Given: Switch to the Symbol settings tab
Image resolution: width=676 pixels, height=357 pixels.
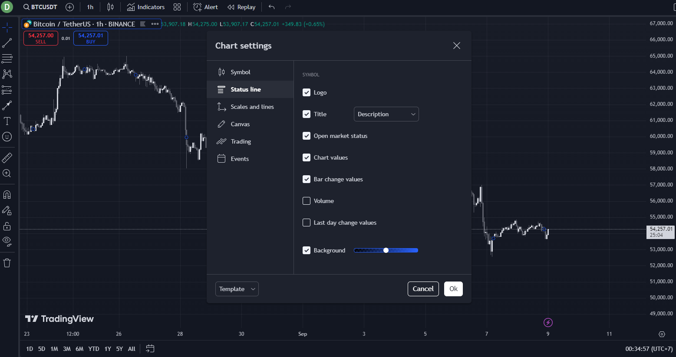Looking at the screenshot, I should (250, 72).
